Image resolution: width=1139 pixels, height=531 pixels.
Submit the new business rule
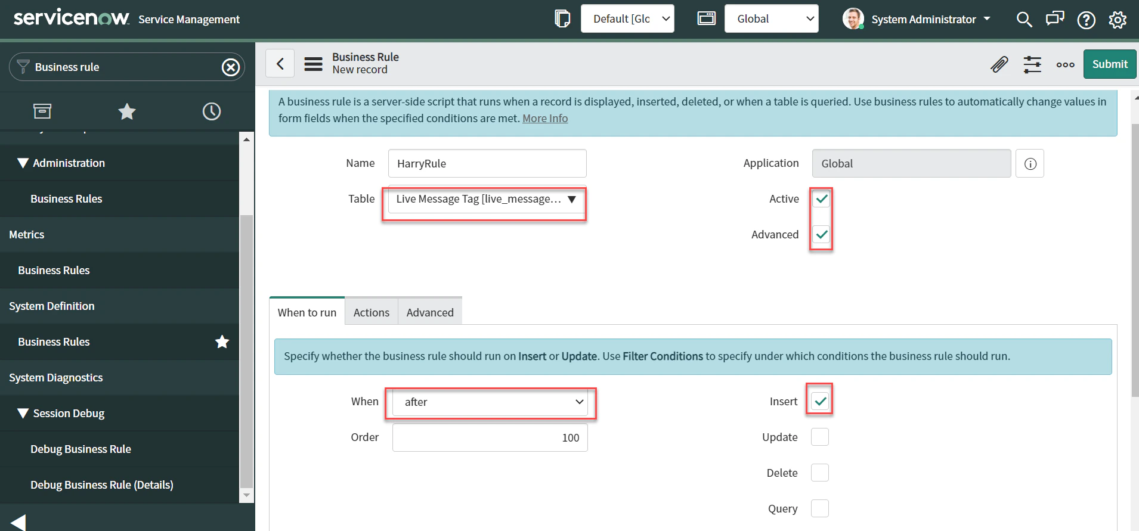(x=1110, y=64)
